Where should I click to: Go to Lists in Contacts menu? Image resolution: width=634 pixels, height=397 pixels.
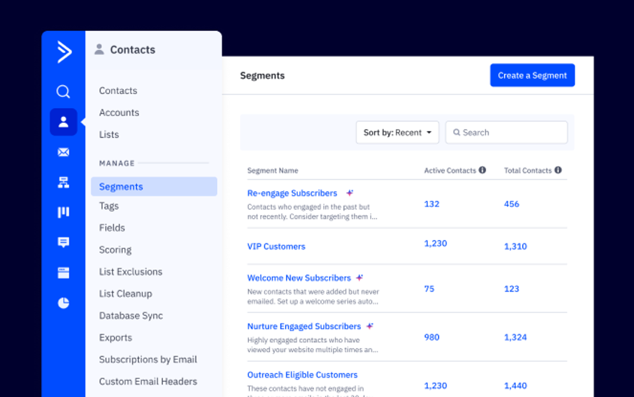pyautogui.click(x=109, y=135)
